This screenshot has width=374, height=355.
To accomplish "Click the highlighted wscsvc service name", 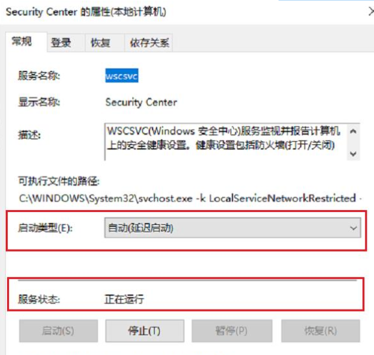I will click(x=121, y=76).
